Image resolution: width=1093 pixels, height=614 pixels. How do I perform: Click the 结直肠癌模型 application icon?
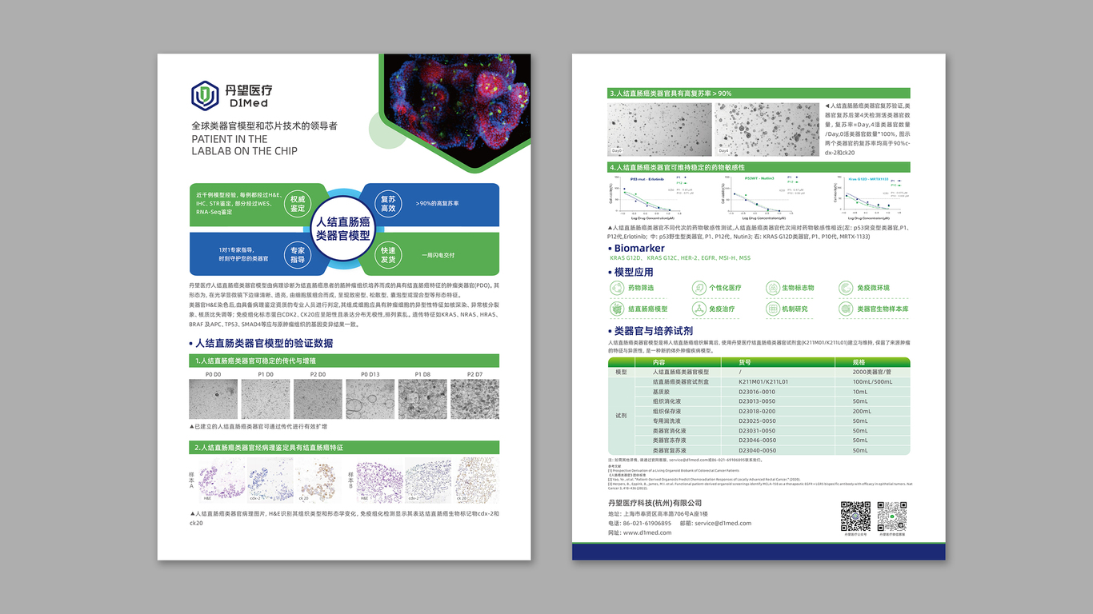coord(617,309)
